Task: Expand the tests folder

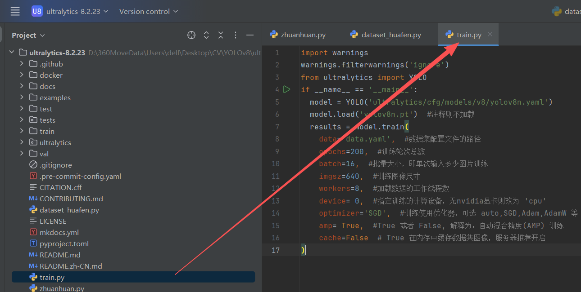Action: 22,120
